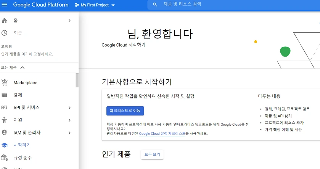Viewport: 320px width, 169px height.
Task: Click the 인기 제품 heading
Action: click(116, 154)
